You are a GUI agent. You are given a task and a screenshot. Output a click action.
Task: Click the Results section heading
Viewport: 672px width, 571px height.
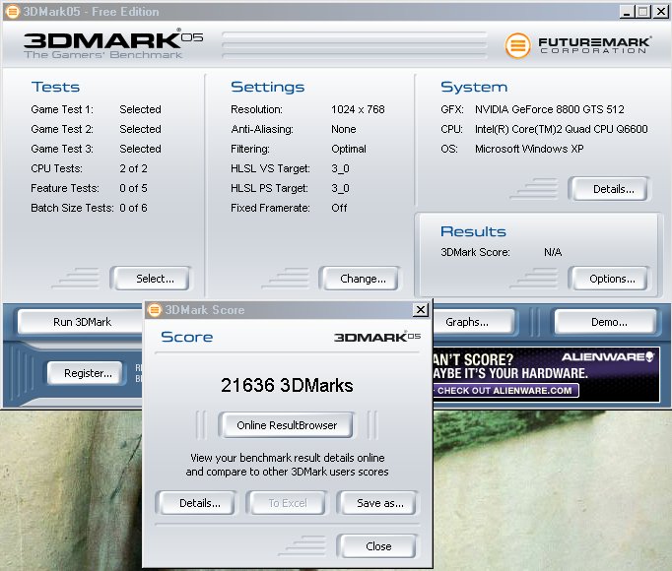(473, 231)
